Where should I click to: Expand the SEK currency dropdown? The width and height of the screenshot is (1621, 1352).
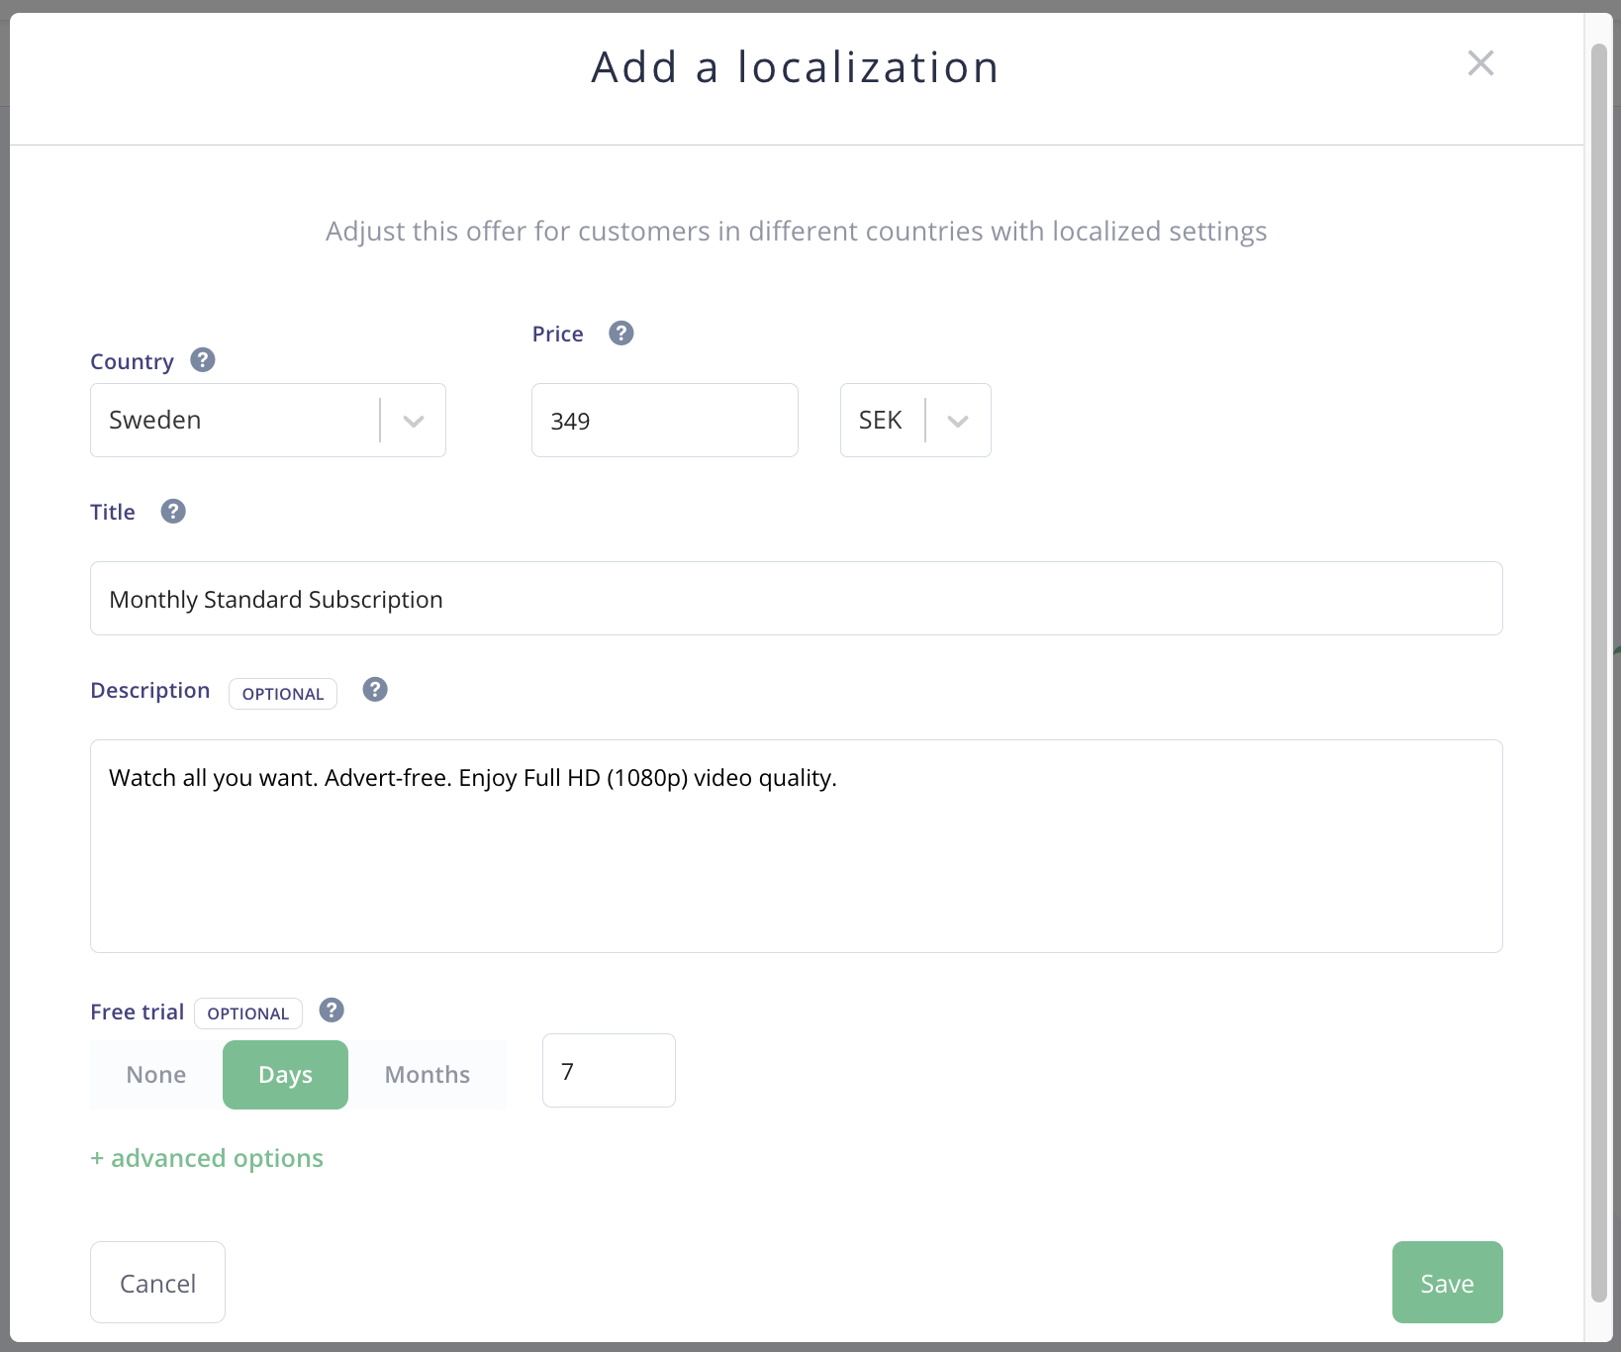[x=915, y=421]
